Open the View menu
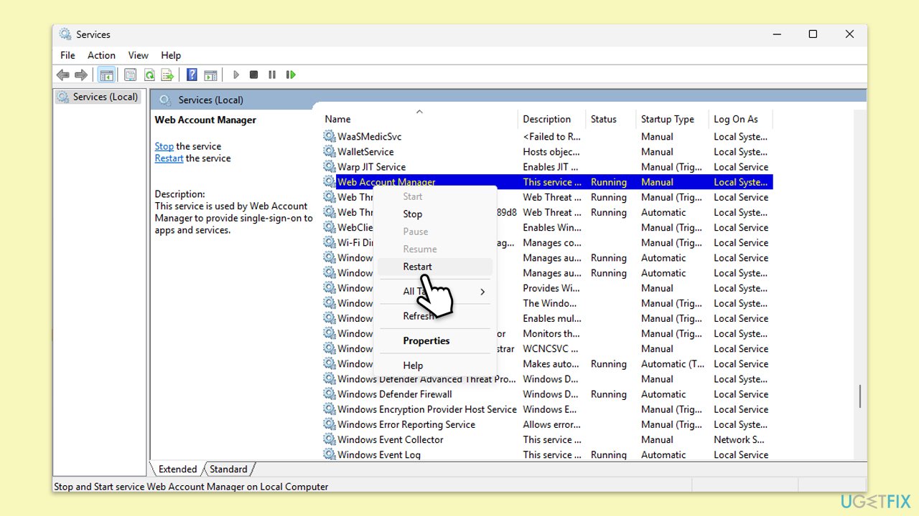This screenshot has width=919, height=516. point(138,55)
